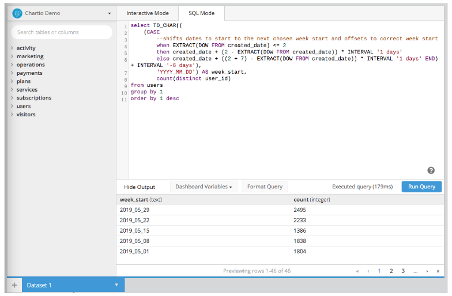Jump to the first results page
The height and width of the screenshot is (296, 452).
coord(357,271)
